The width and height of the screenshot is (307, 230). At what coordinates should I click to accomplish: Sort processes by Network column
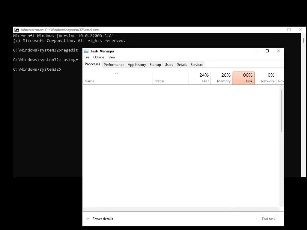(266, 78)
